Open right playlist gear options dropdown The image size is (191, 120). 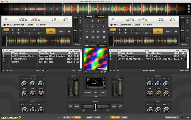pos(117,71)
